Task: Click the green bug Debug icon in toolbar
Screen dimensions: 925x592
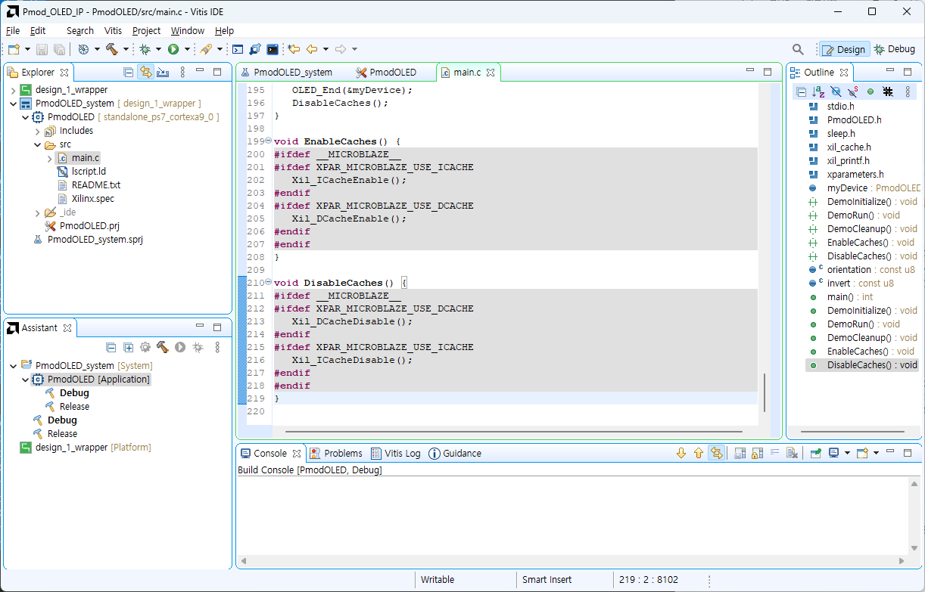Action: tap(145, 49)
